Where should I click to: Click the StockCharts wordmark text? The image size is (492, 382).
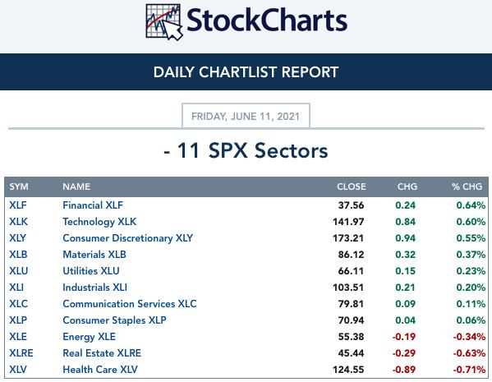pyautogui.click(x=267, y=20)
